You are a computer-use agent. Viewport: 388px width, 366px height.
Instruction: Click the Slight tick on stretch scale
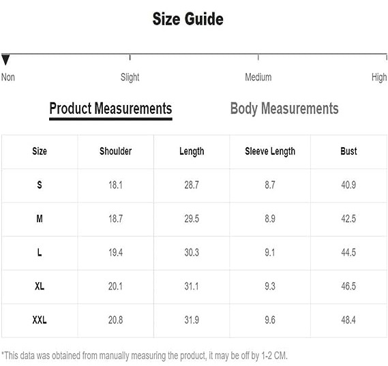(x=130, y=57)
